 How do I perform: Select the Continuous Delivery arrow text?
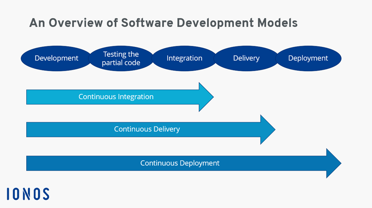147,129
